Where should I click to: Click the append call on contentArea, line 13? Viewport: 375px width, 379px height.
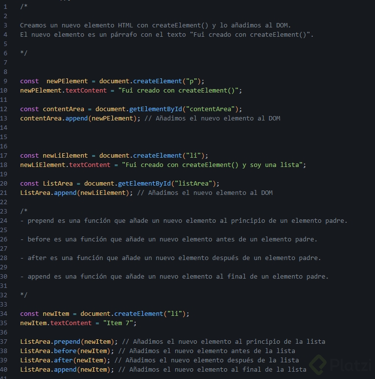[76, 118]
